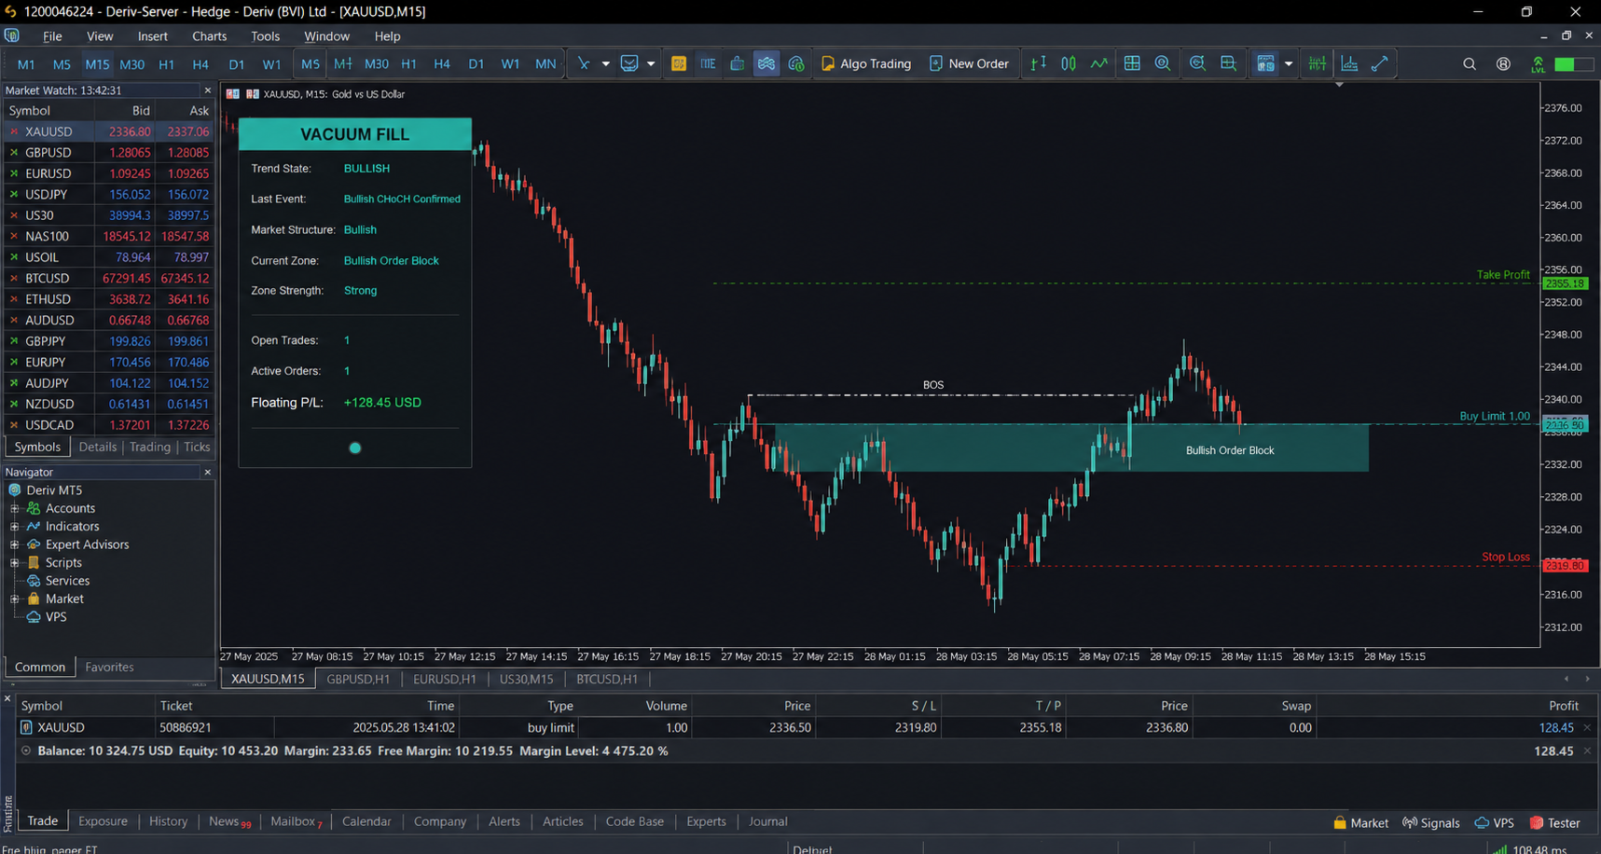Open the chart templates icon
The height and width of the screenshot is (854, 1601).
(x=629, y=63)
